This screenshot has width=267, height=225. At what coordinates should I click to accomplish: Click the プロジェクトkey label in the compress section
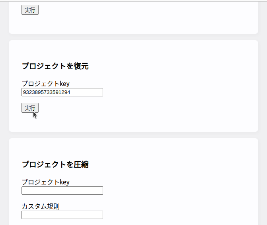pos(45,182)
